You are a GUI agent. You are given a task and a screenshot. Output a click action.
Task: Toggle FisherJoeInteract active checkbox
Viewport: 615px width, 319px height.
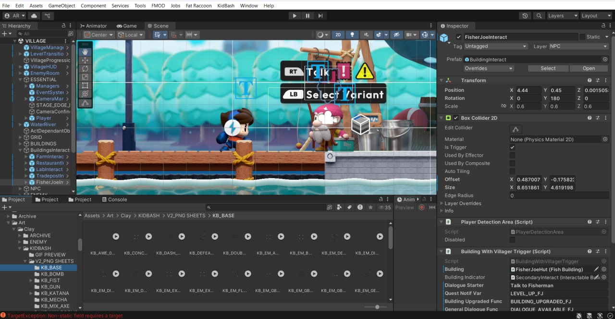[459, 37]
